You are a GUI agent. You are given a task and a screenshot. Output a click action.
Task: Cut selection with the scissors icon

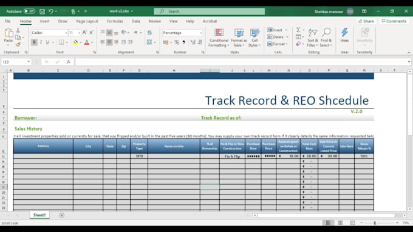pyautogui.click(x=18, y=30)
